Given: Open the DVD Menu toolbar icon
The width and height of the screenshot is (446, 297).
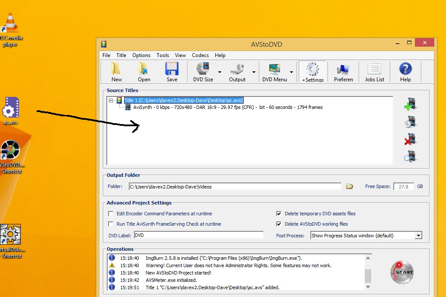Looking at the screenshot, I should coord(274,72).
